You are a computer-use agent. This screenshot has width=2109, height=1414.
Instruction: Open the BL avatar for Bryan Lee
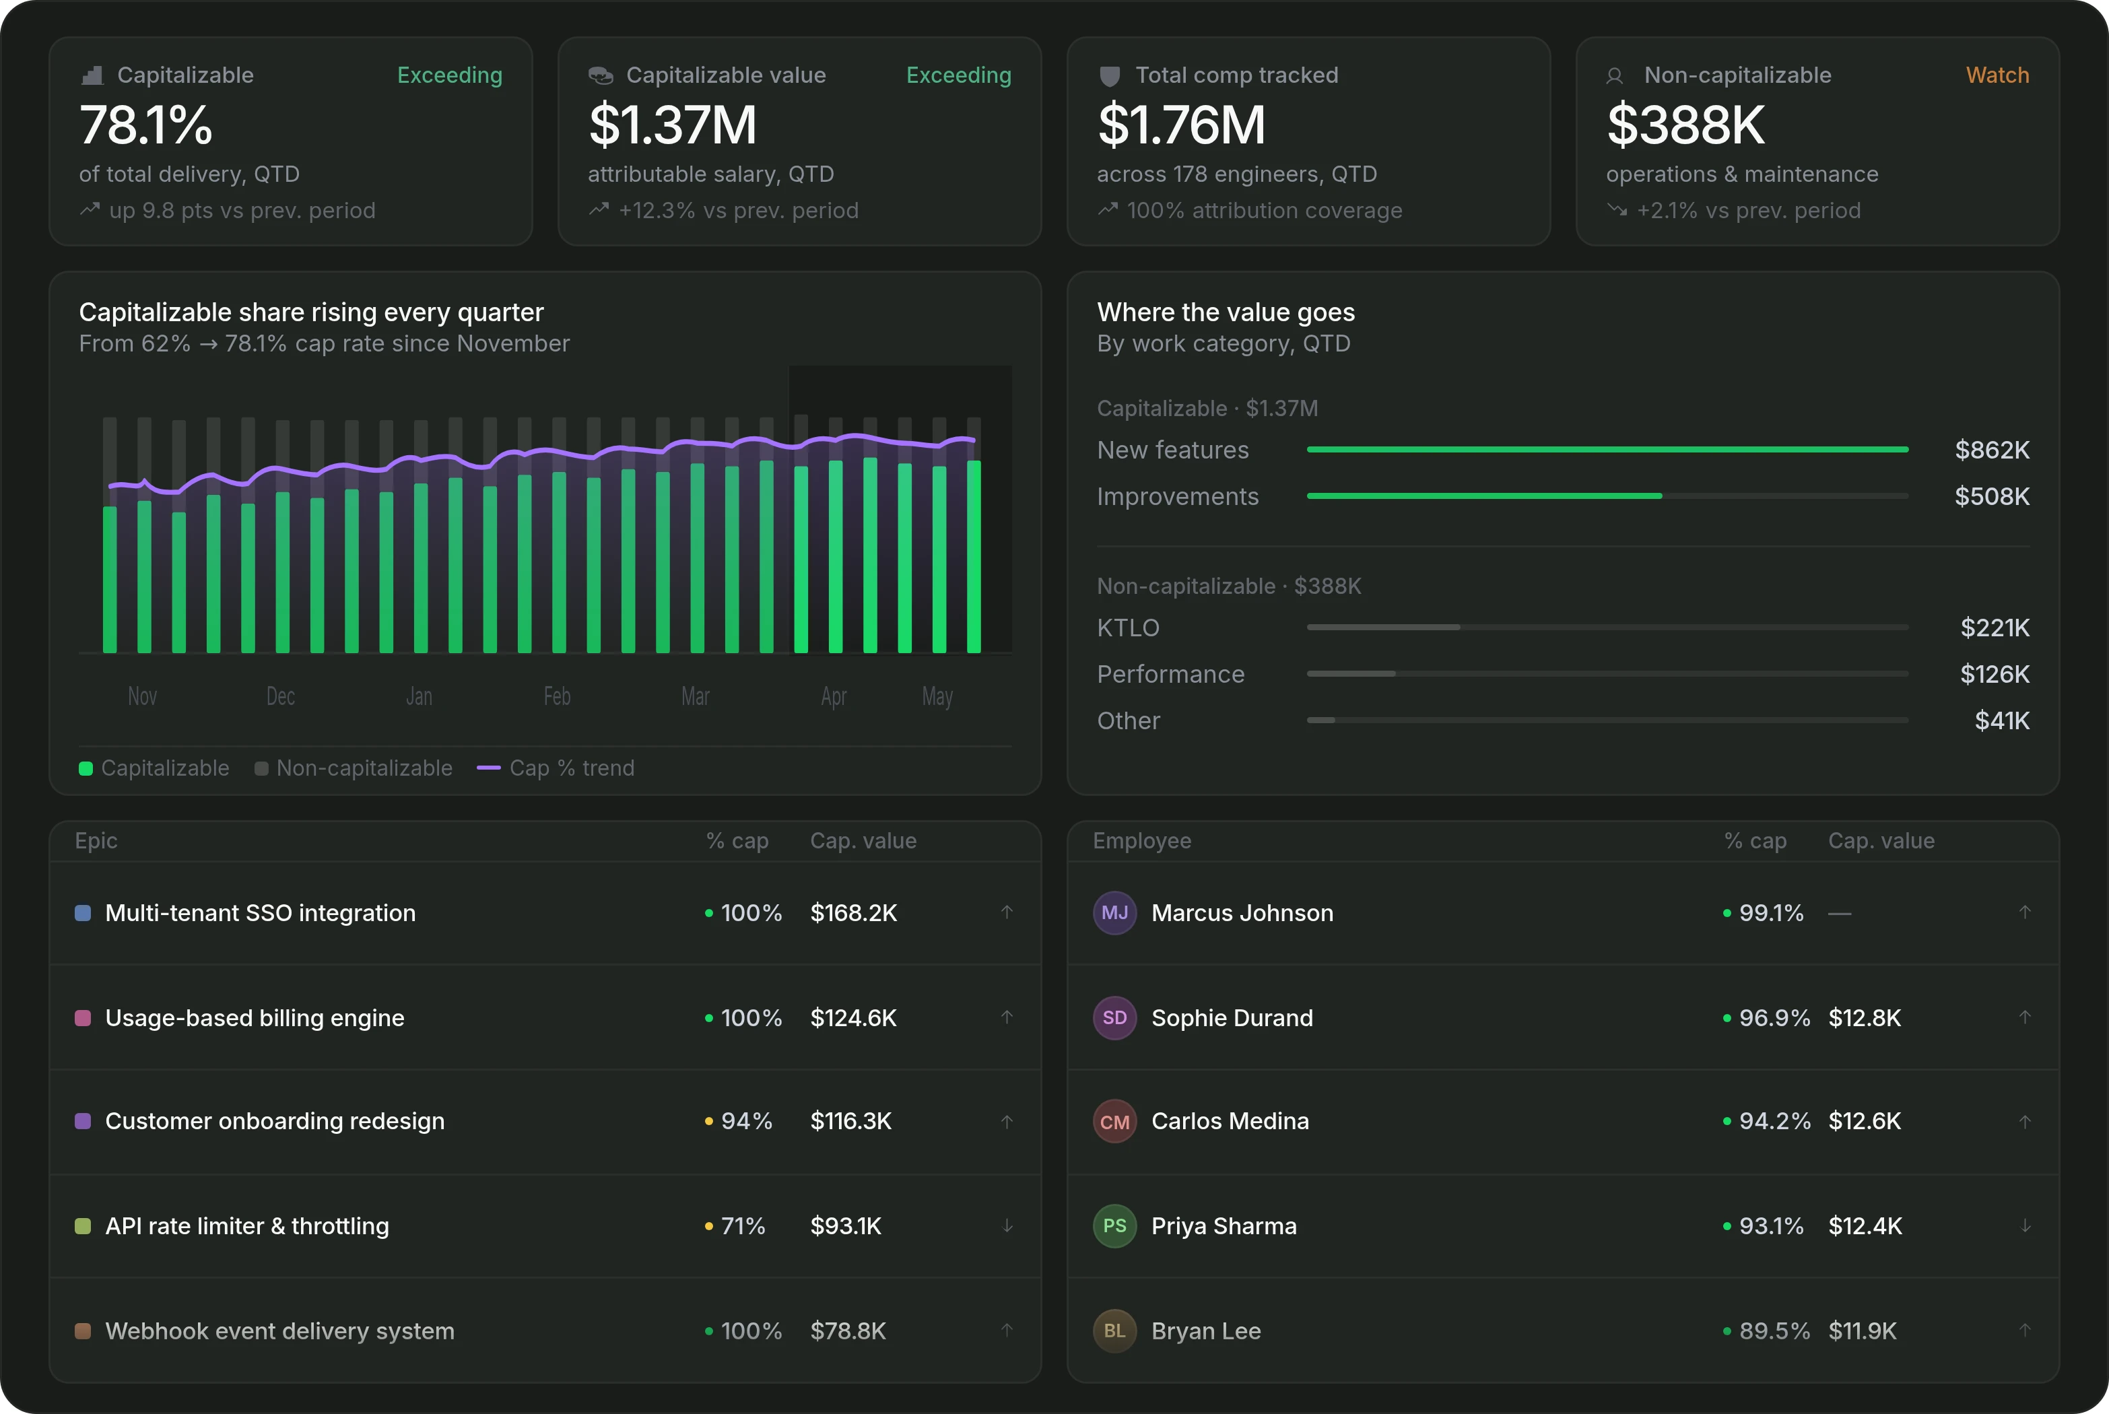point(1114,1330)
